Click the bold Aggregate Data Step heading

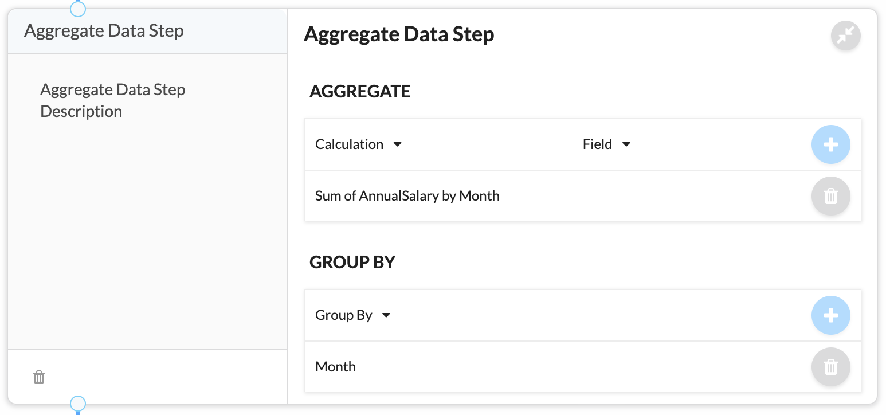399,34
